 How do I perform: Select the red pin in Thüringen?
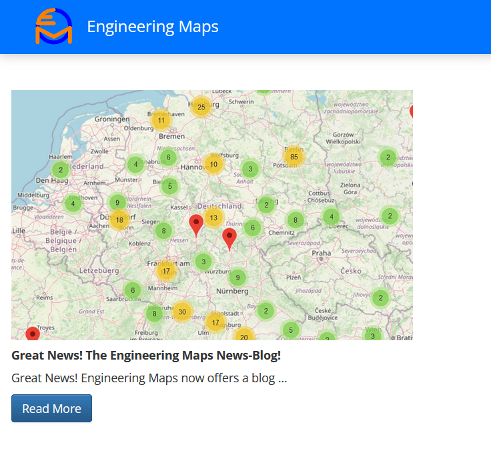229,237
